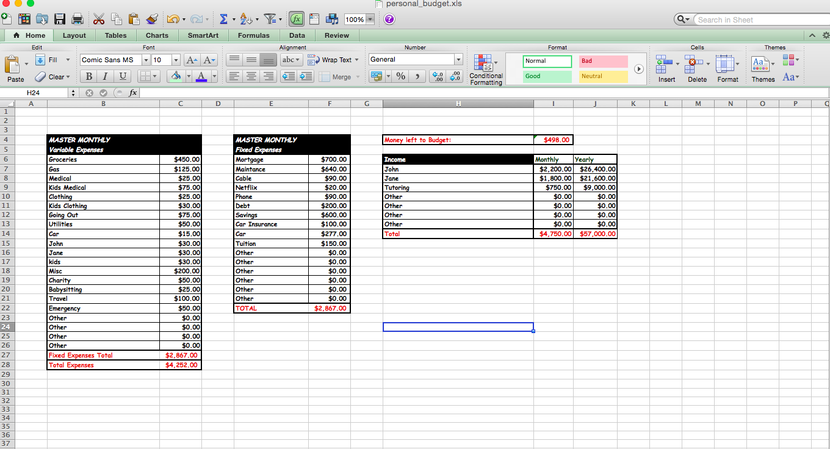
Task: Click the font color A swatch
Action: click(201, 76)
